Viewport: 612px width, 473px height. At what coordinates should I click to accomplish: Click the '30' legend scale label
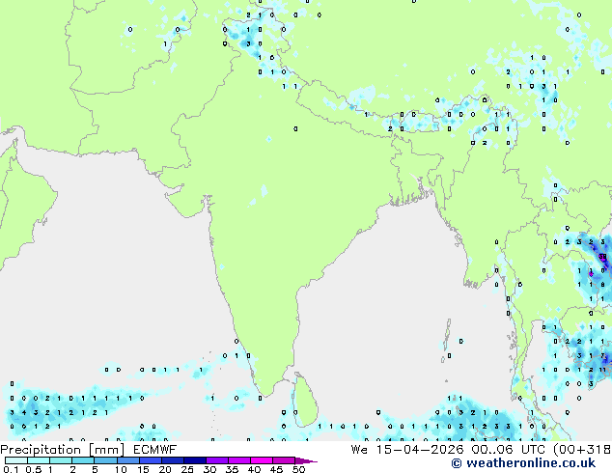click(209, 469)
